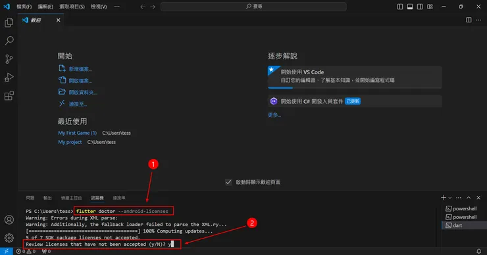Click the VS Code logo in title bar
Viewport: 487px width, 255px height.
(7, 7)
